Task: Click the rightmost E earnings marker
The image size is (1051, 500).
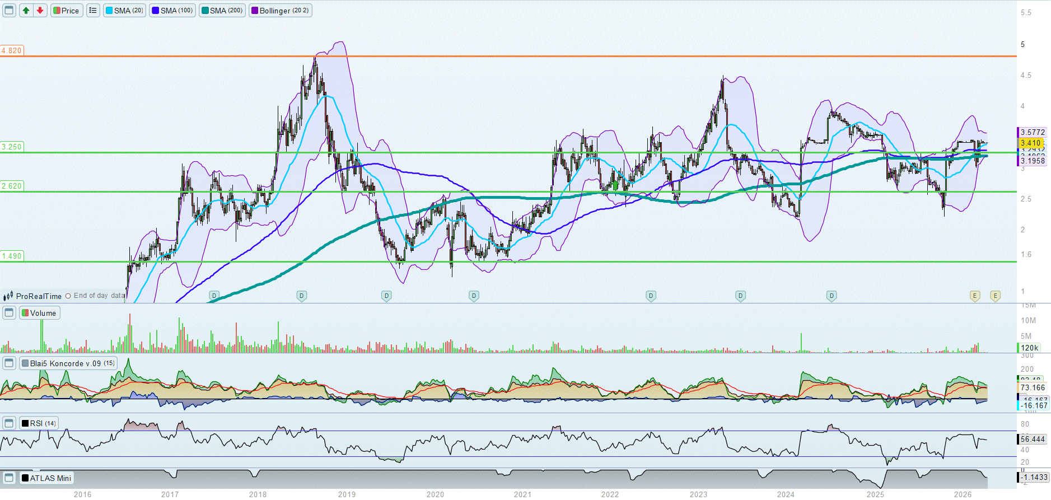Action: pyautogui.click(x=995, y=296)
